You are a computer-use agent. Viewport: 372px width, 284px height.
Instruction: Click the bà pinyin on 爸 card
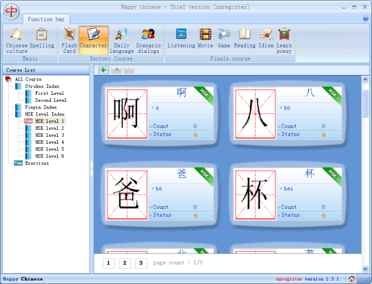(x=158, y=188)
